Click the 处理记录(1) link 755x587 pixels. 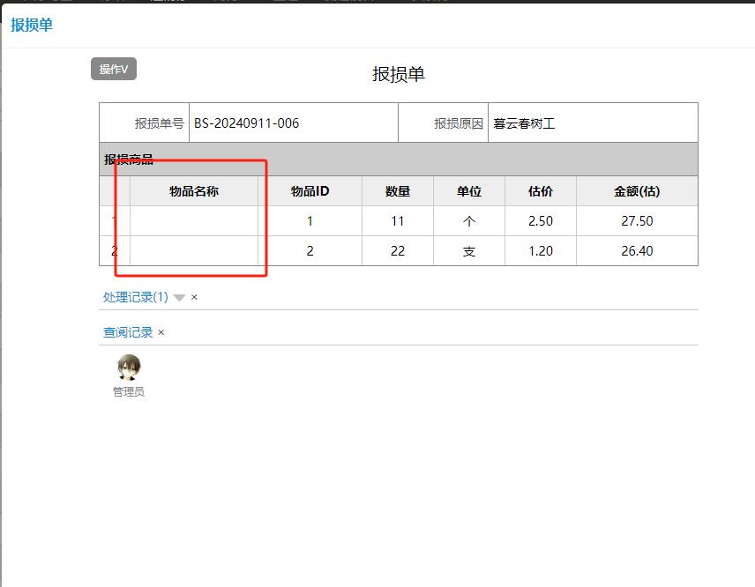[135, 297]
